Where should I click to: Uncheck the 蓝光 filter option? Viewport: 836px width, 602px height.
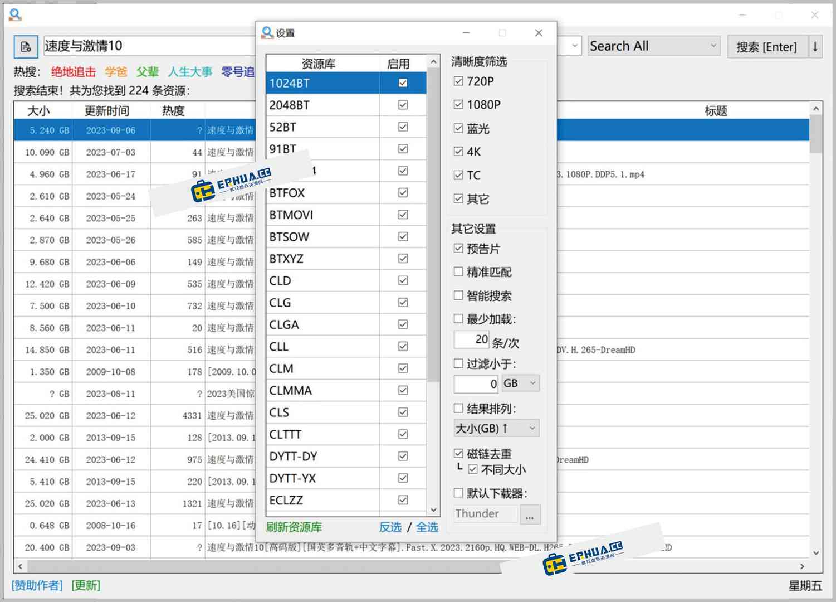458,128
